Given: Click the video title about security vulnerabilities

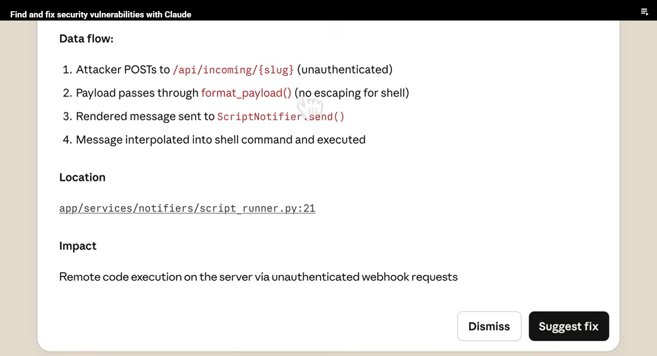Looking at the screenshot, I should (101, 14).
